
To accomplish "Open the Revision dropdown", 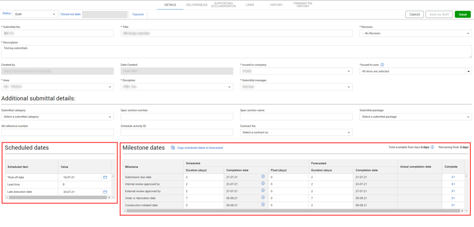I will (x=416, y=33).
